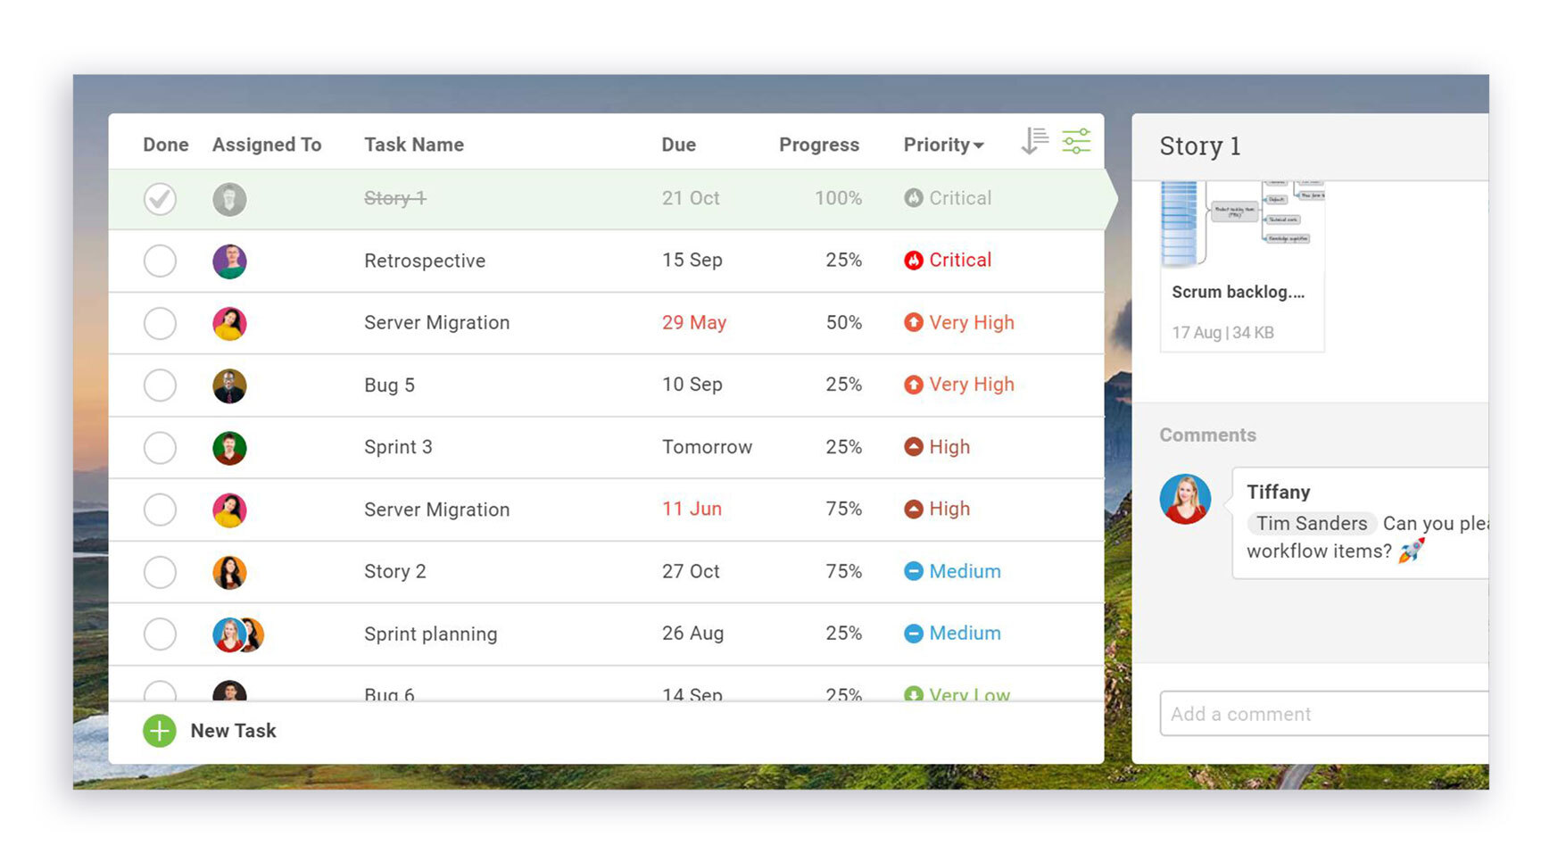Click assignee avatar for Server Migration due 29 May
The width and height of the screenshot is (1566, 862).
pyautogui.click(x=229, y=324)
